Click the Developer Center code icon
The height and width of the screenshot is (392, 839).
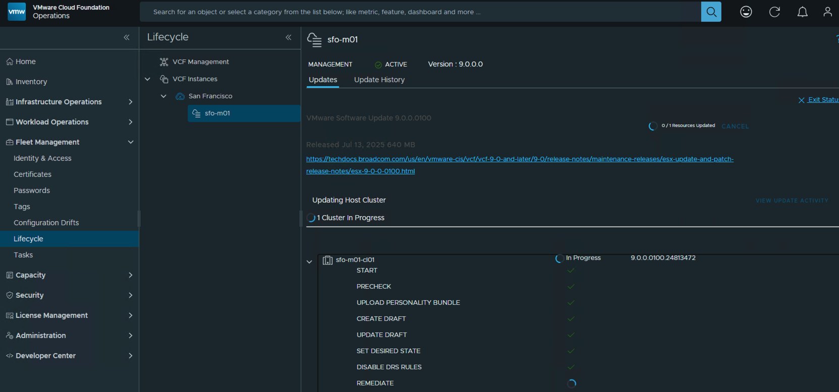pyautogui.click(x=10, y=356)
